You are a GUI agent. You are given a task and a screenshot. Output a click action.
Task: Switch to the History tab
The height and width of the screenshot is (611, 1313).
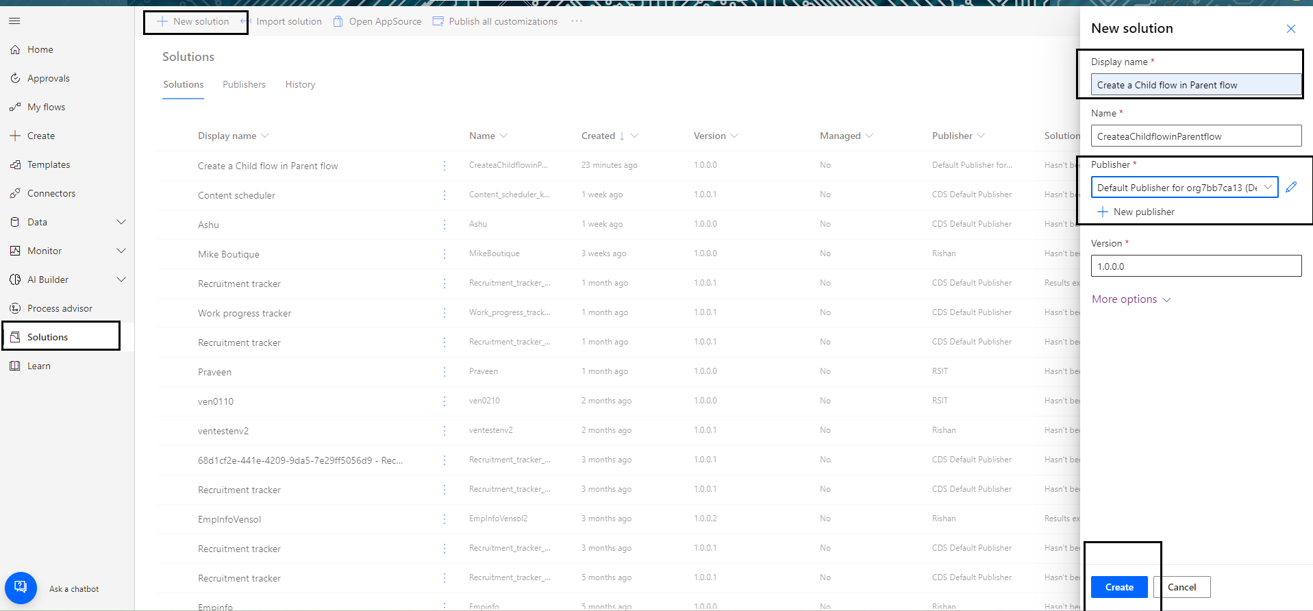300,85
